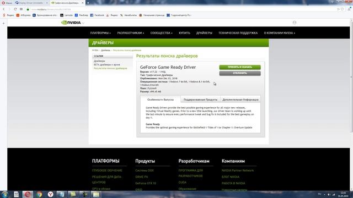Open the ГЛУБОКОЕ ОБУЧЕНИЕ footer link

[x=107, y=170]
